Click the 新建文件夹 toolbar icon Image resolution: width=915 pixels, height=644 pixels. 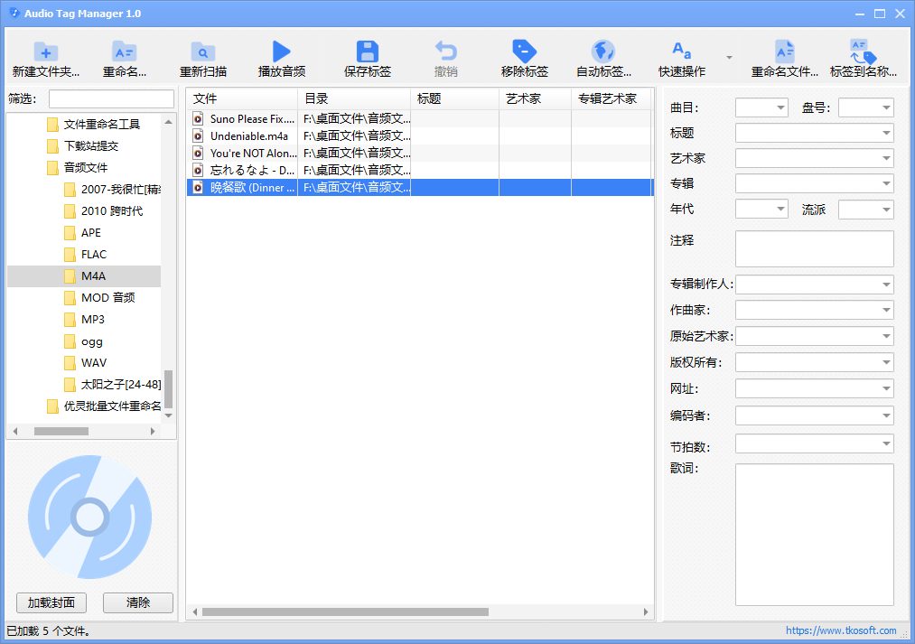[x=45, y=51]
